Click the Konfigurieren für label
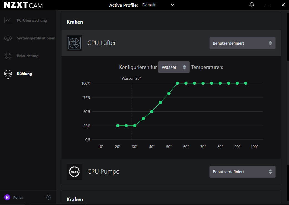Screen dimensions: 289x205 coord(138,67)
